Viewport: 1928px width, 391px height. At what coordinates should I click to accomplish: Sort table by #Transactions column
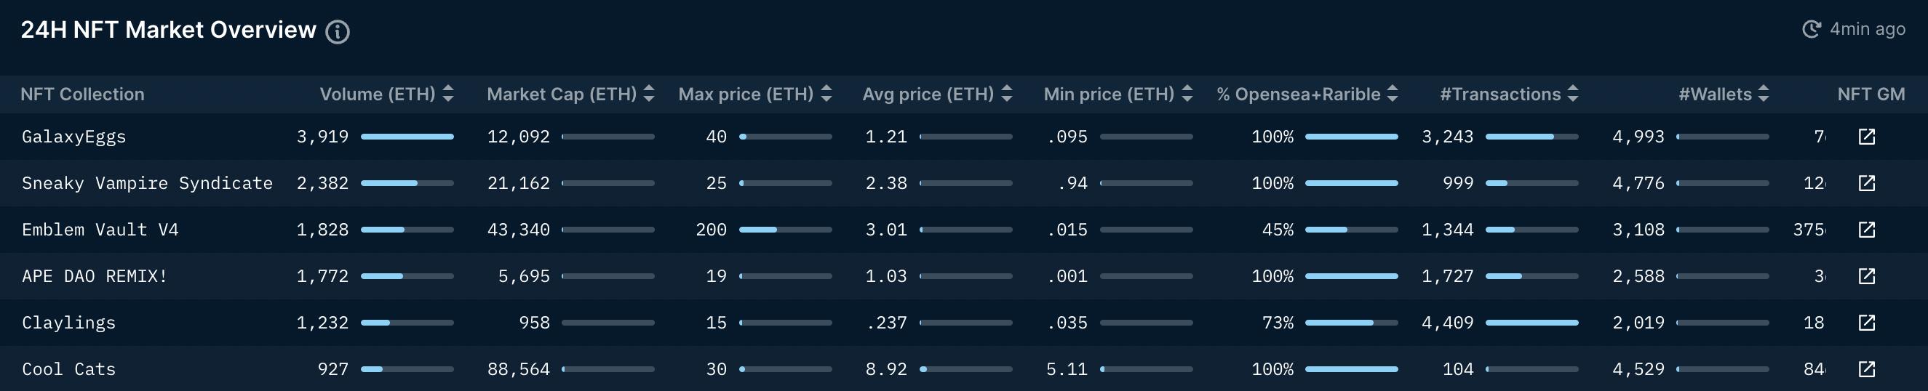[1572, 94]
